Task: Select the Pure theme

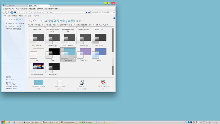Action: click(x=53, y=54)
